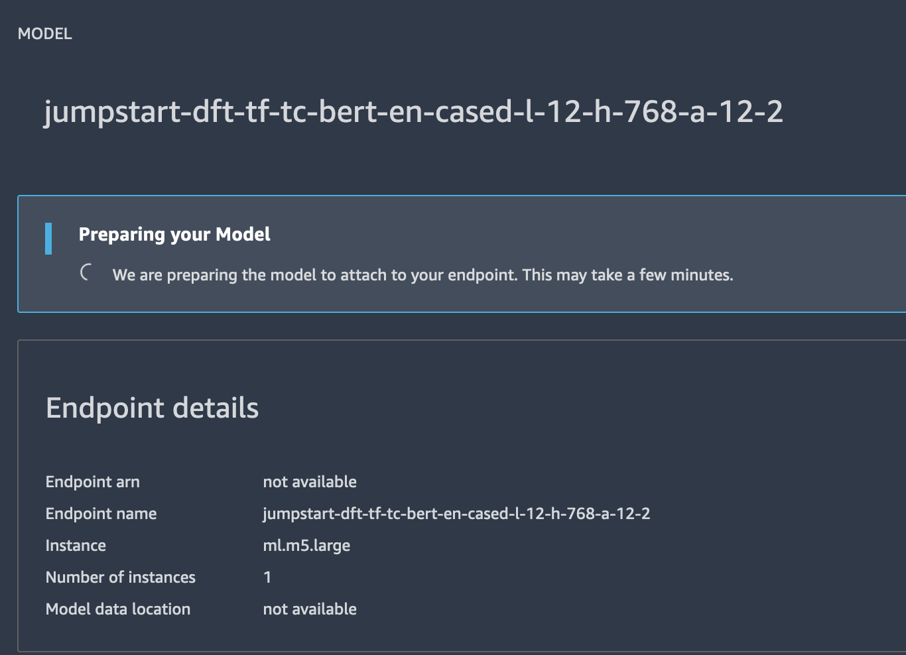Click the ml.m5.large instance value

[x=306, y=546]
